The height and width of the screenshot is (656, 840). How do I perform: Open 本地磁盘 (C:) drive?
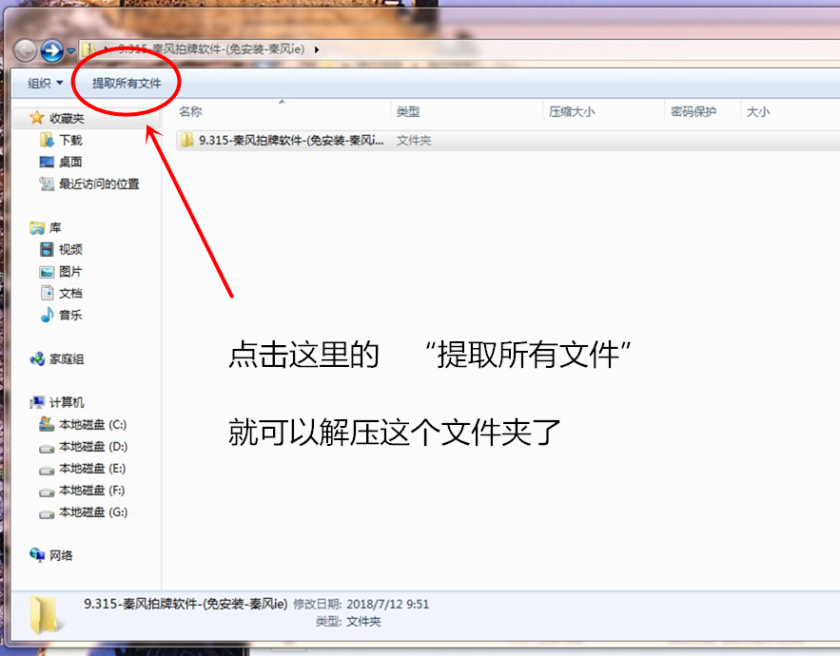coord(92,424)
